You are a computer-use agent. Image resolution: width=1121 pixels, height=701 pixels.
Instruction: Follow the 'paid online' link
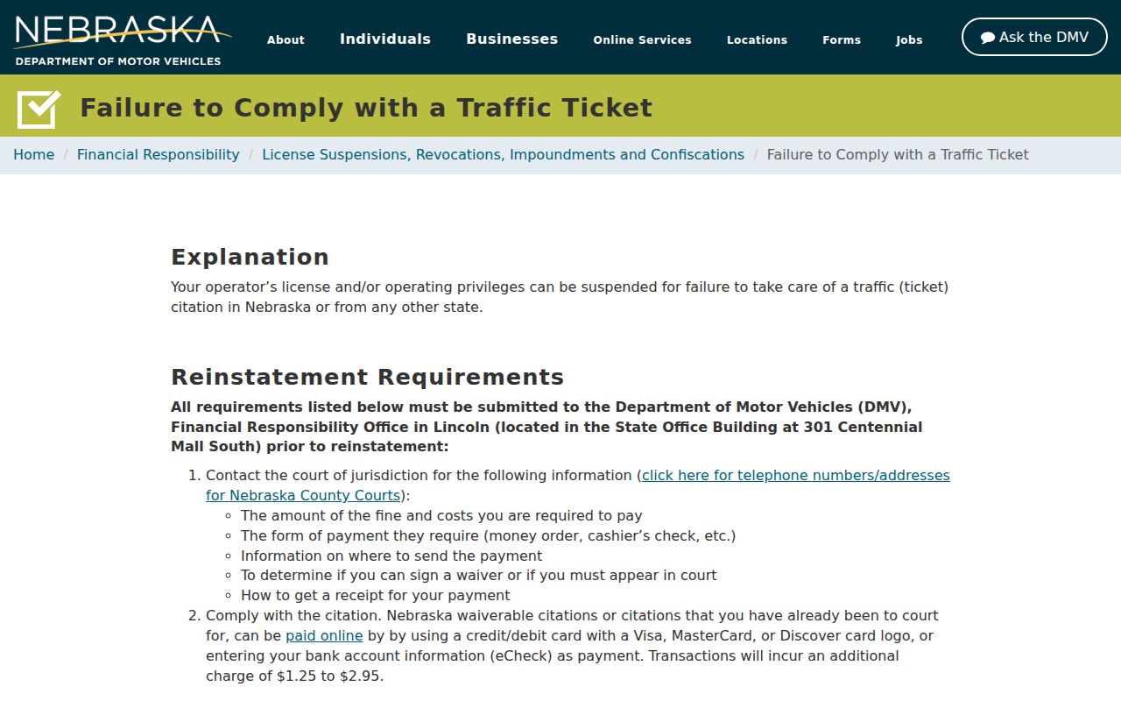[x=324, y=635]
